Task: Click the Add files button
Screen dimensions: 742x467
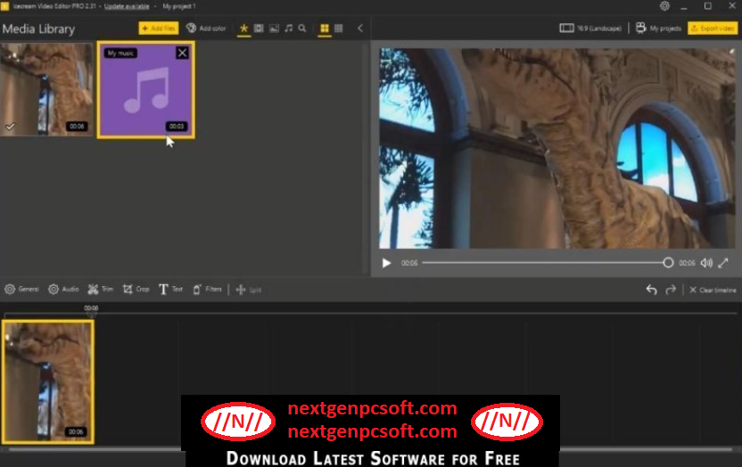Action: [159, 29]
